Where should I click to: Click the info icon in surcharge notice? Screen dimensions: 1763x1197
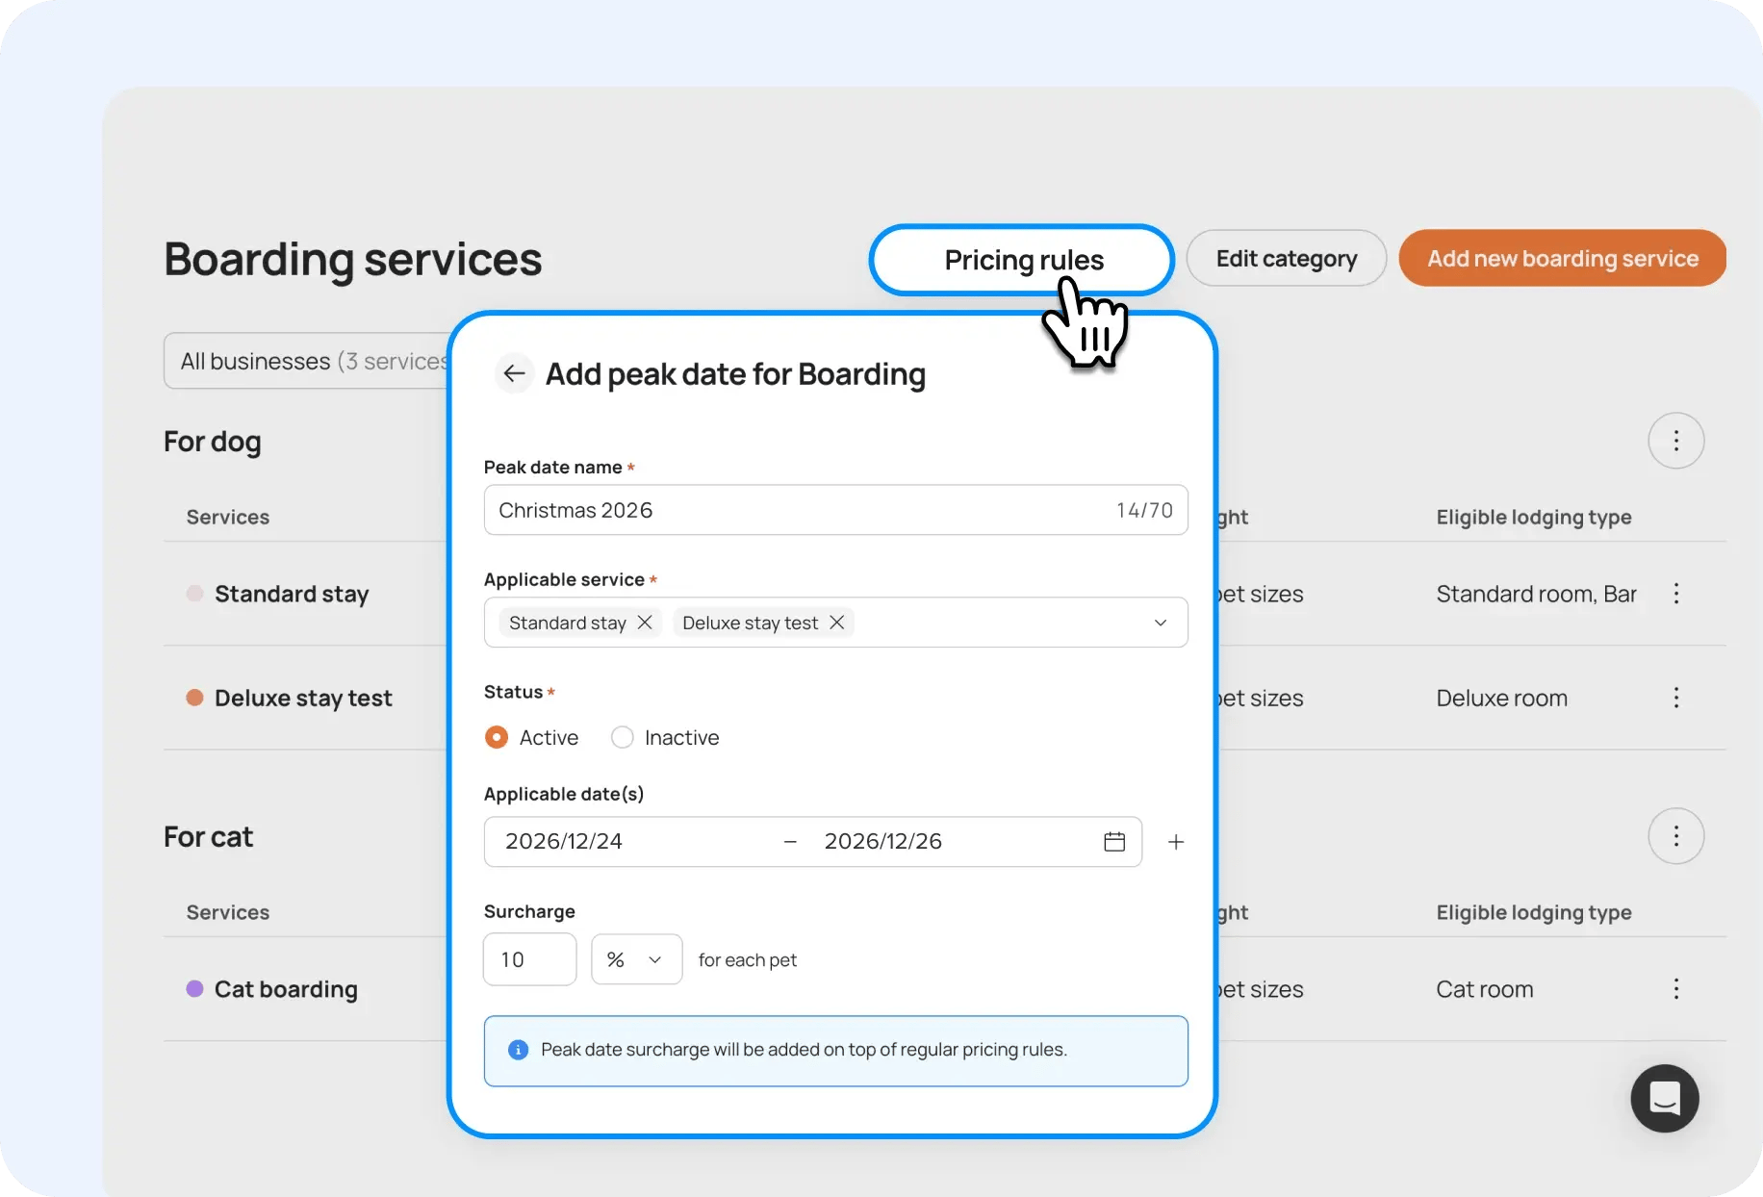518,1050
